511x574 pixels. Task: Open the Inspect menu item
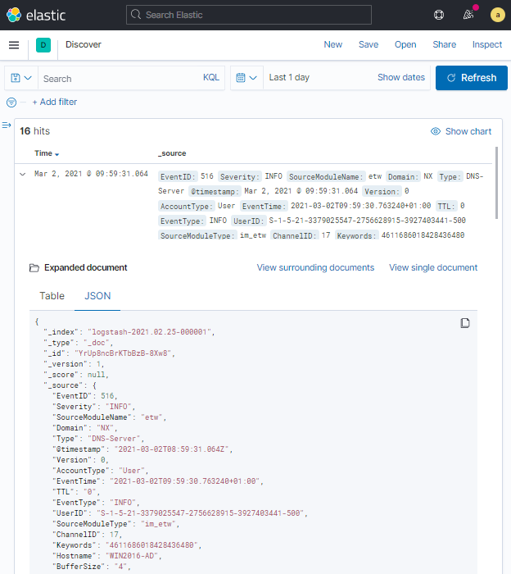(x=487, y=44)
